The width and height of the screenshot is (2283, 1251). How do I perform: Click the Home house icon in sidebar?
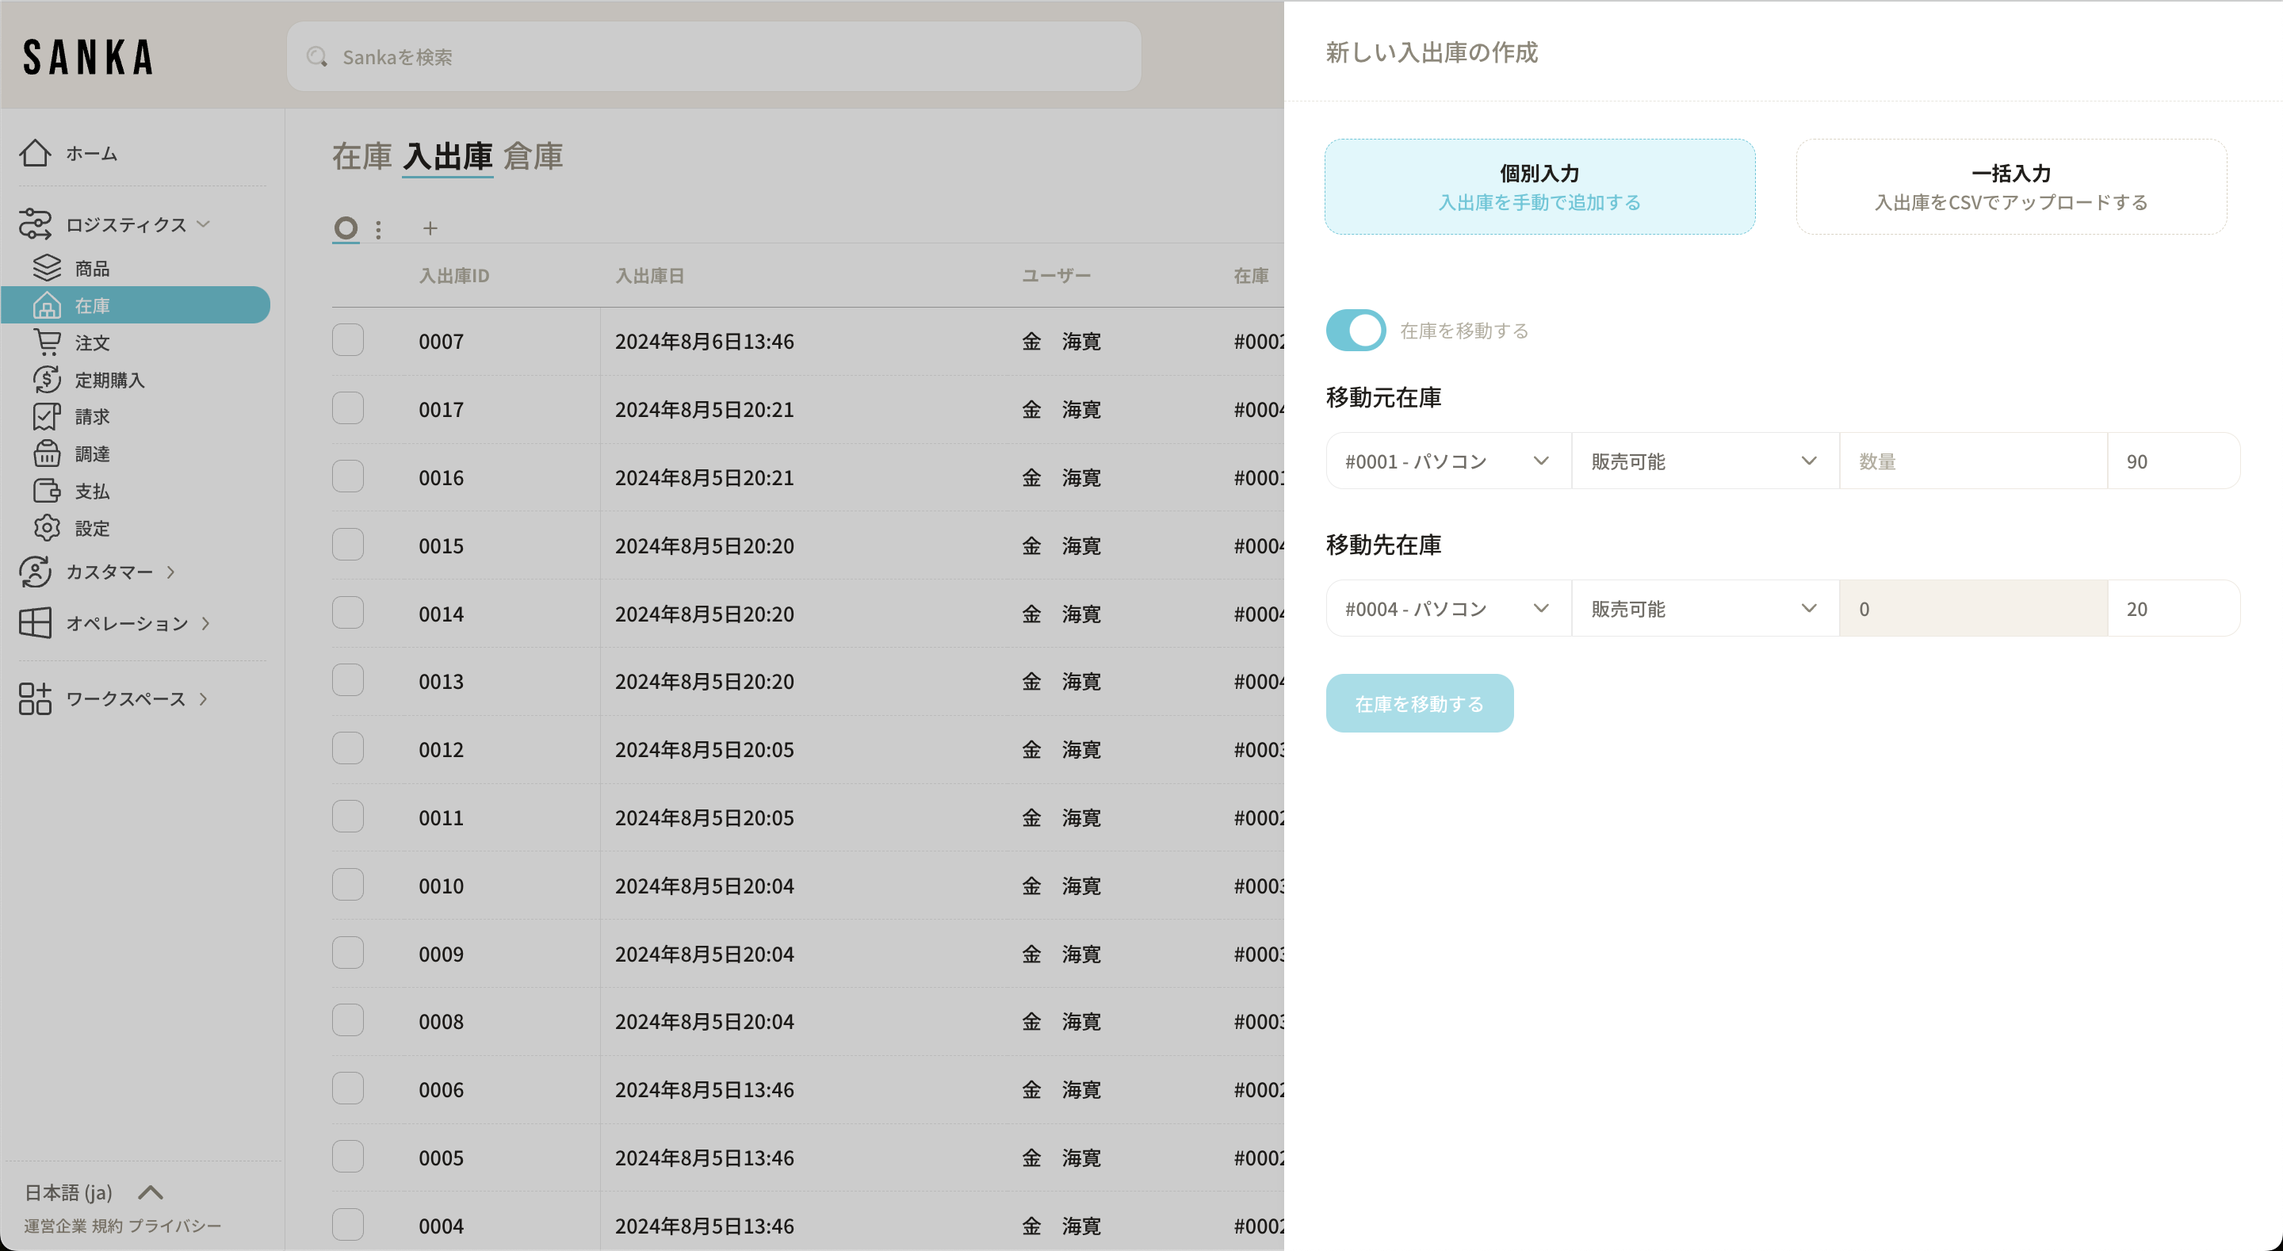(36, 152)
